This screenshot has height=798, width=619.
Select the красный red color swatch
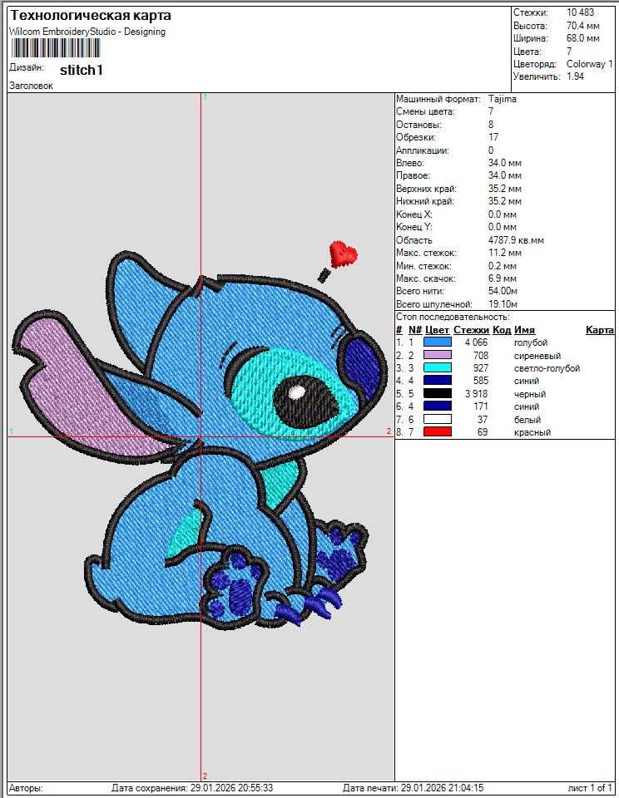click(x=438, y=432)
